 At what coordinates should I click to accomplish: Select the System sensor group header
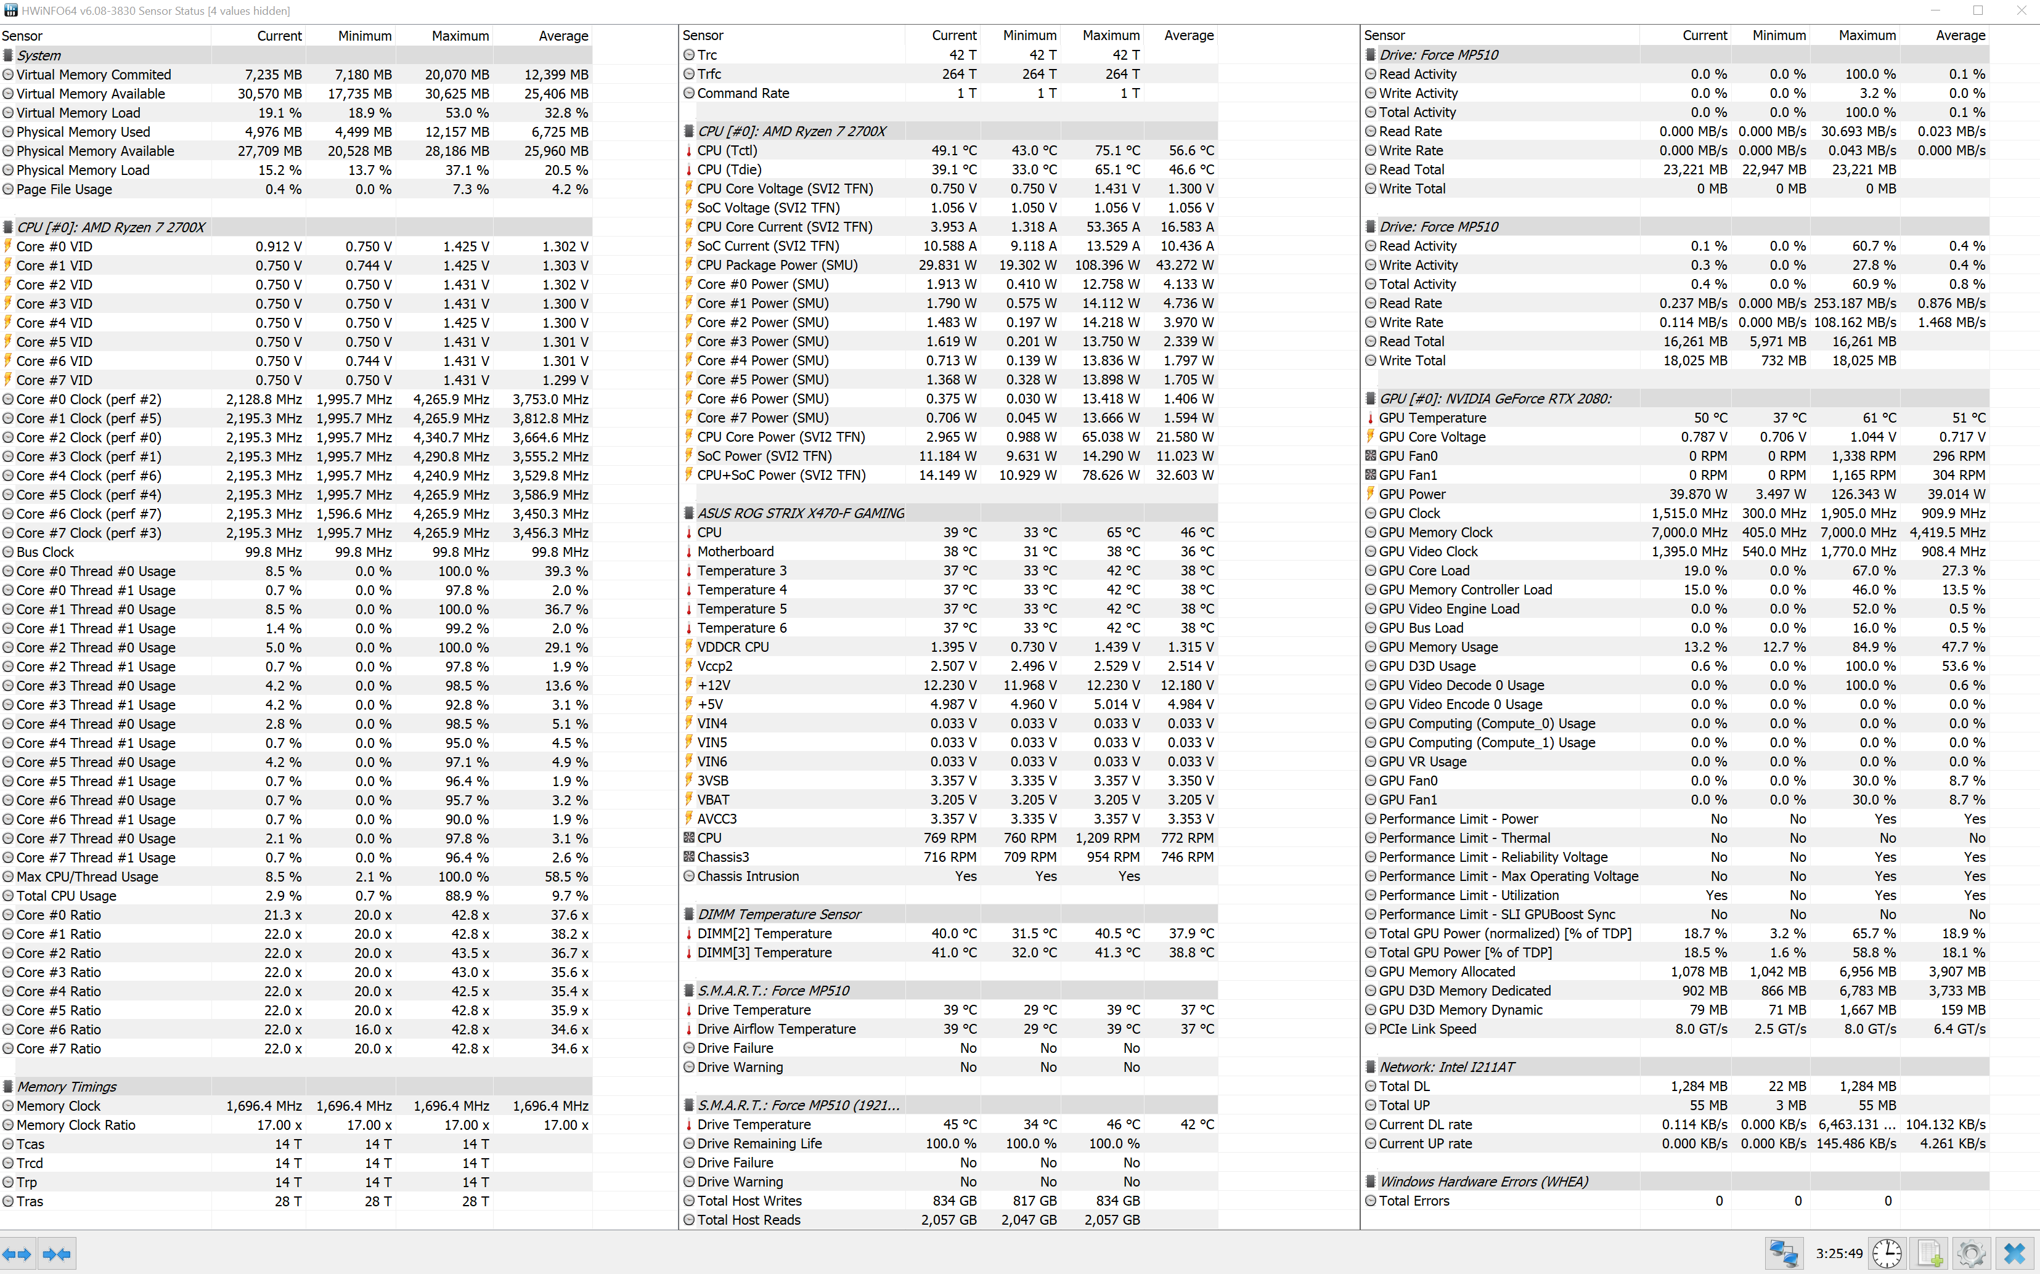[39, 55]
